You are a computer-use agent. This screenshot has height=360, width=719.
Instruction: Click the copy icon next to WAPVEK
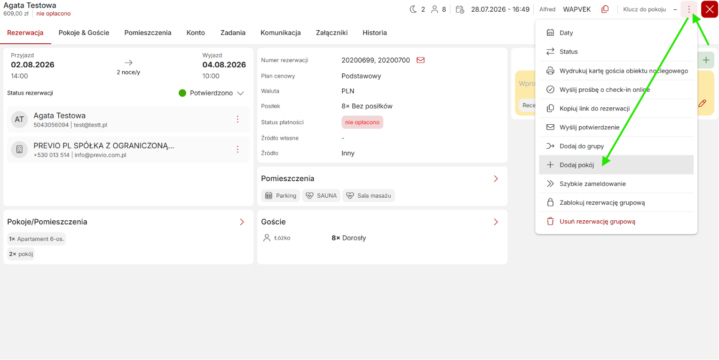point(605,9)
